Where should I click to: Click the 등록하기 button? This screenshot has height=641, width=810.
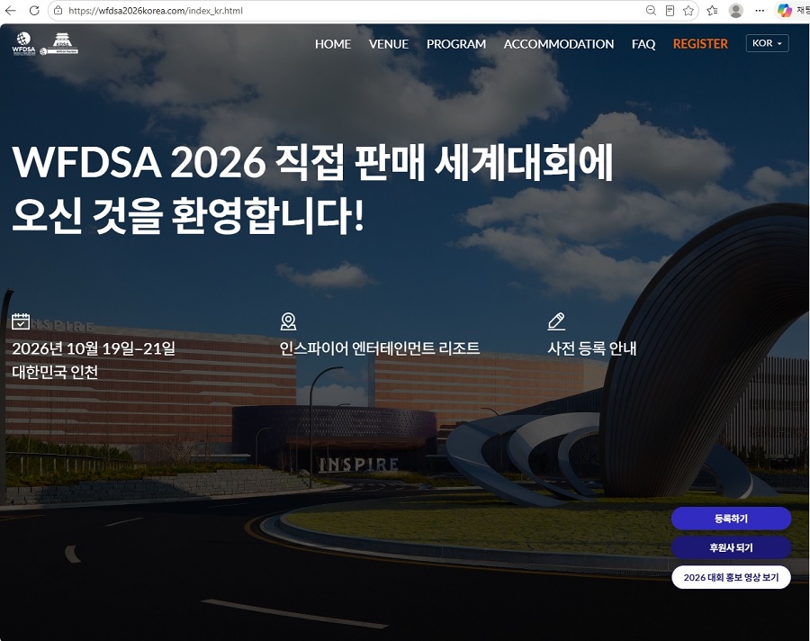click(731, 519)
